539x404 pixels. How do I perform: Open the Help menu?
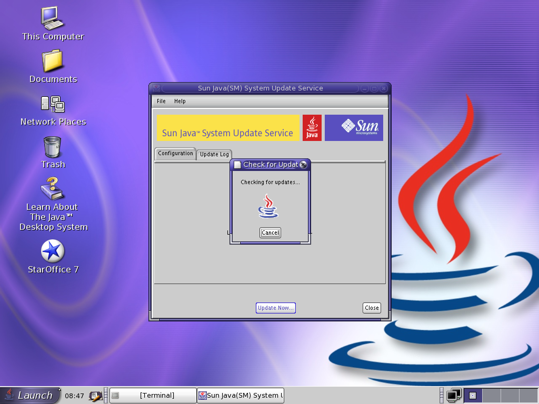click(x=180, y=101)
